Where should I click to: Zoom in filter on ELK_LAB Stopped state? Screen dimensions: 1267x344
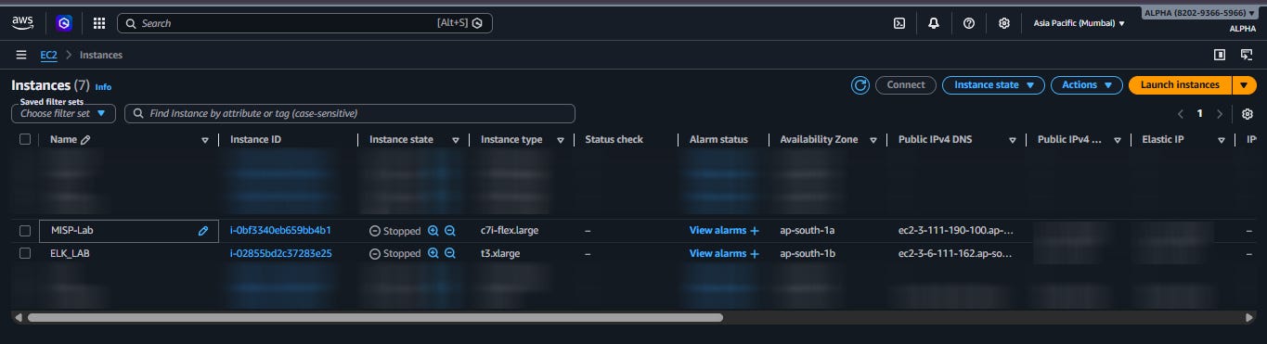tap(433, 253)
